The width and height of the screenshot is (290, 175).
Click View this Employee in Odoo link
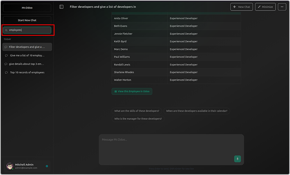click(132, 92)
